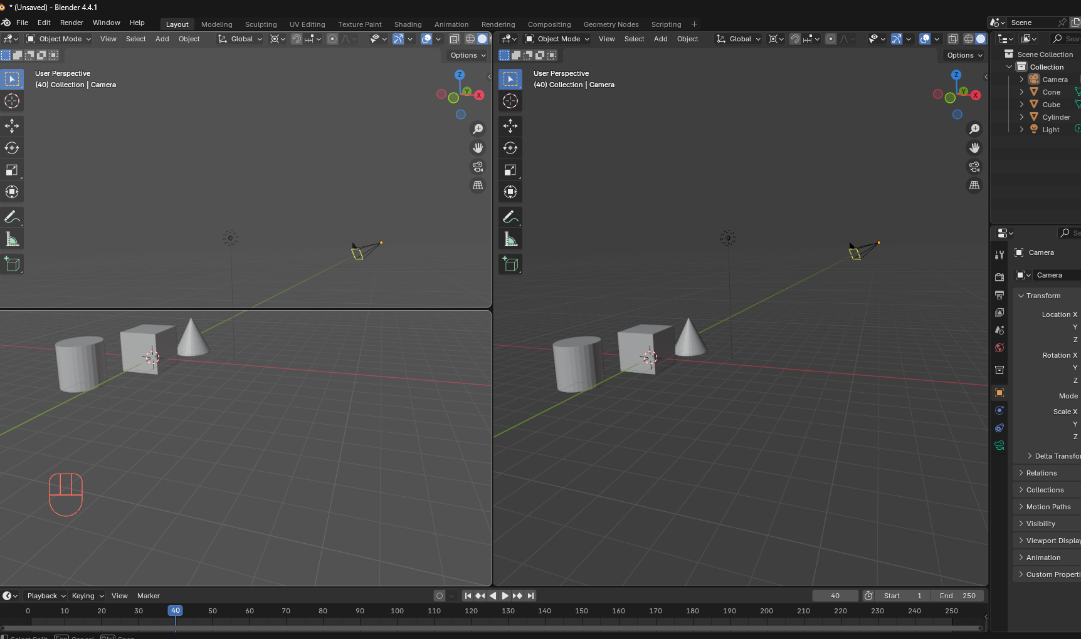Switch perspective/orthographic in left viewport
This screenshot has width=1081, height=639.
pyautogui.click(x=478, y=185)
